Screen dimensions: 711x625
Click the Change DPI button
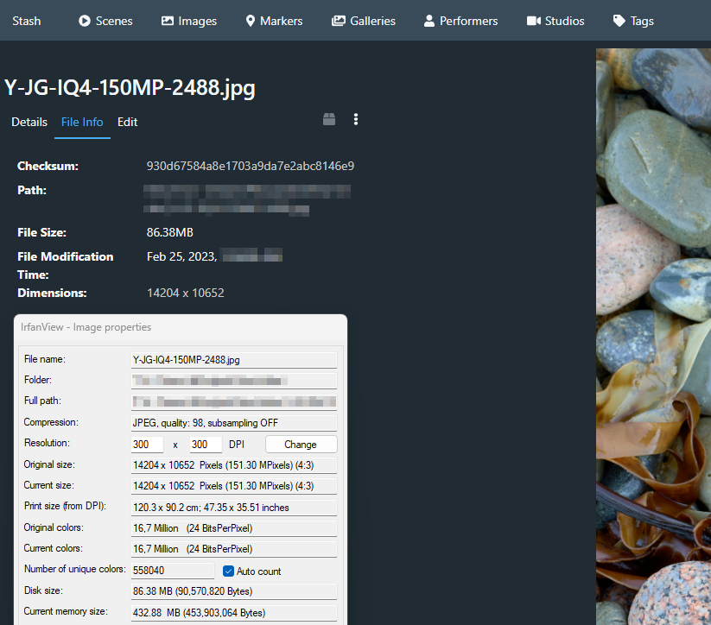(x=301, y=444)
